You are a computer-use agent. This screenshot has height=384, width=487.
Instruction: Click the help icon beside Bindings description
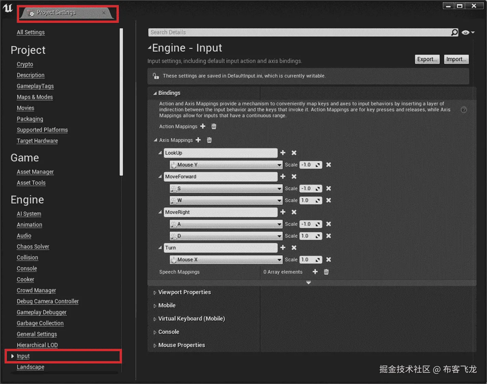click(x=464, y=110)
